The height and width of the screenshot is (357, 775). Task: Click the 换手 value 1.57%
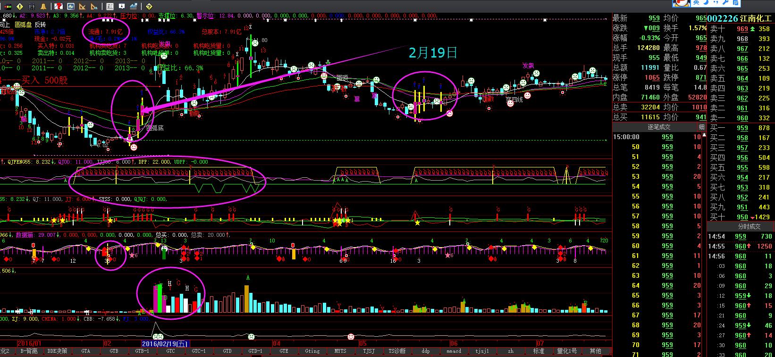point(698,28)
